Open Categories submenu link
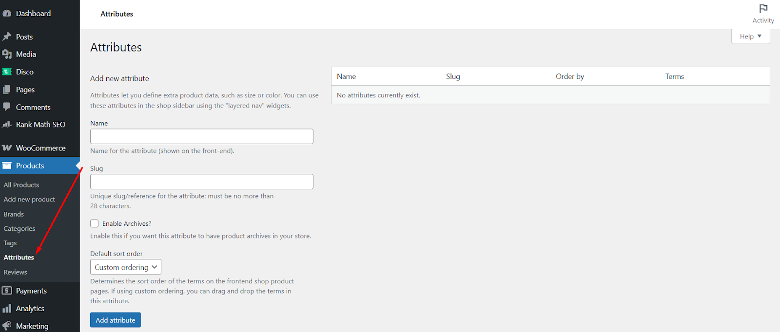 click(19, 229)
